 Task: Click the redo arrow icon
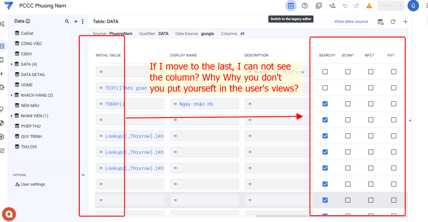tap(356, 6)
